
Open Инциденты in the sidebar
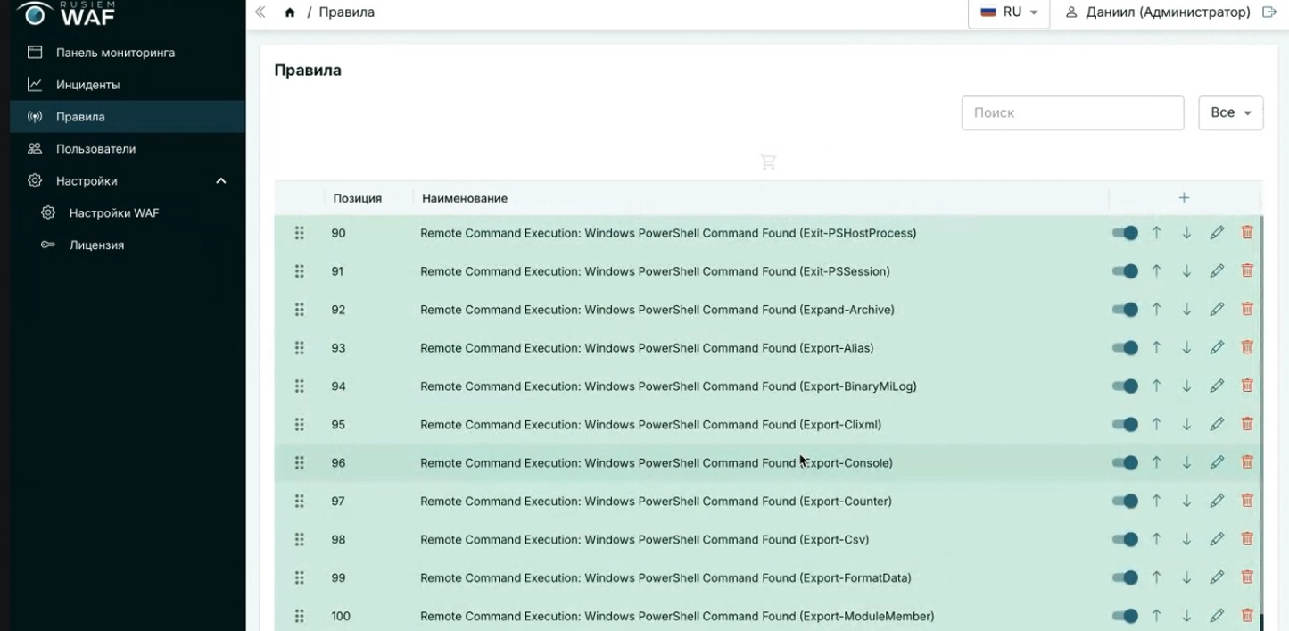click(x=87, y=85)
